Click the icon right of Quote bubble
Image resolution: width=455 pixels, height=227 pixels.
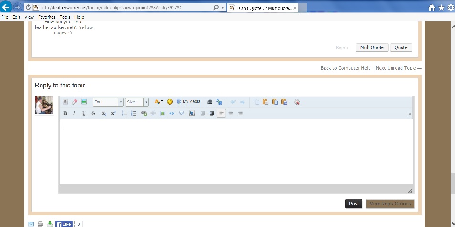[x=192, y=113]
